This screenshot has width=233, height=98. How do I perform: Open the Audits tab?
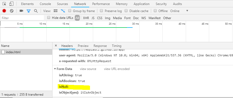177,4
